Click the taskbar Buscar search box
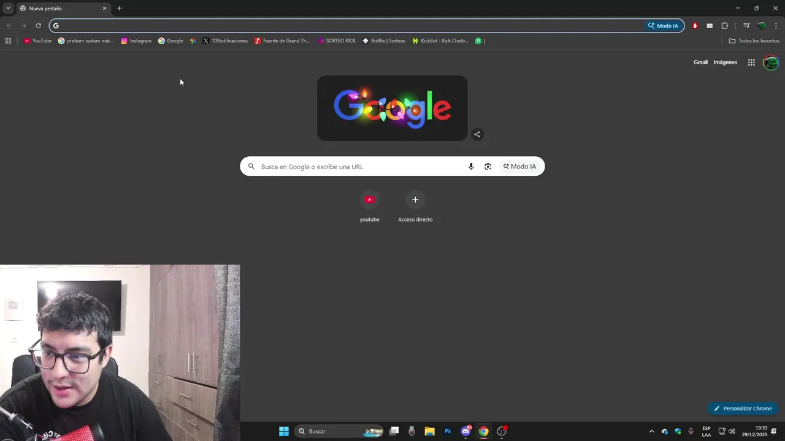The width and height of the screenshot is (785, 441). tap(339, 431)
